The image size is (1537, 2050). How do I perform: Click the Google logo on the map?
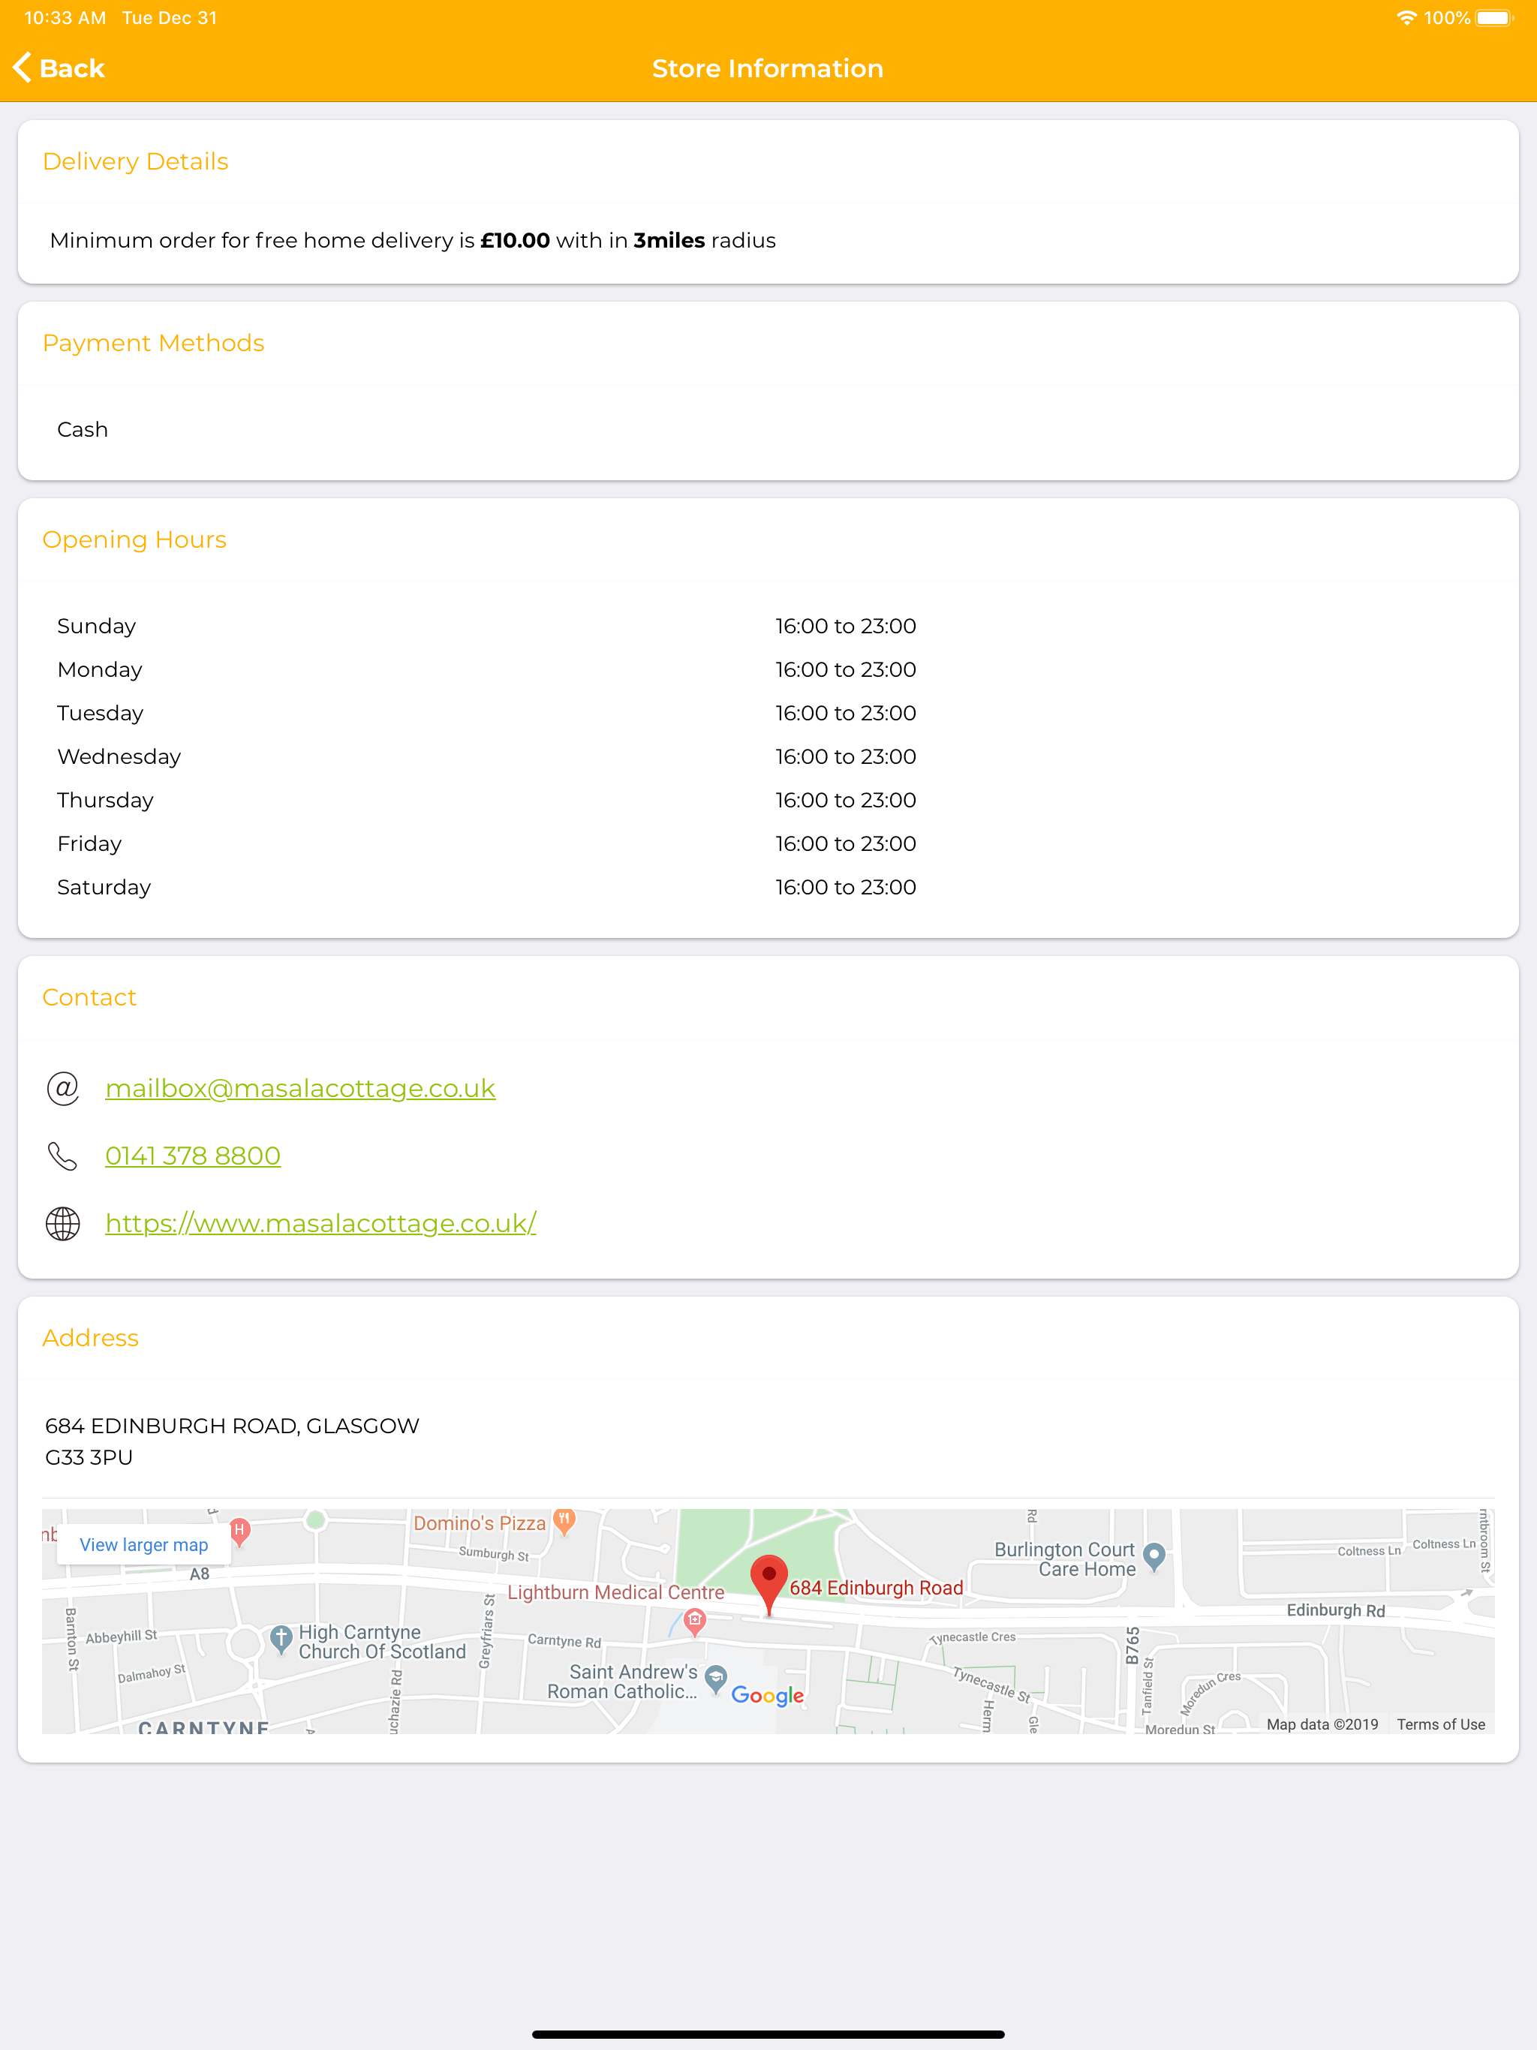(768, 1695)
